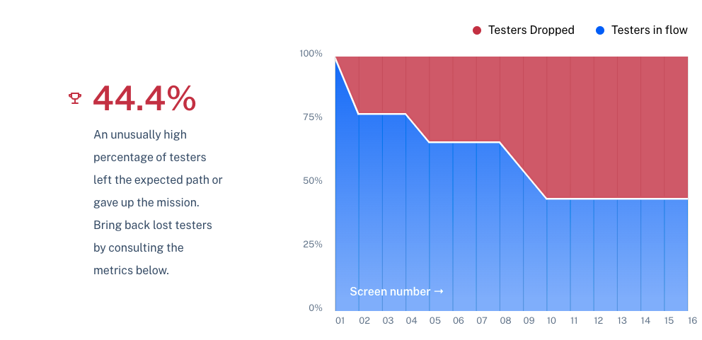Click the 100% y-axis label

(x=311, y=54)
